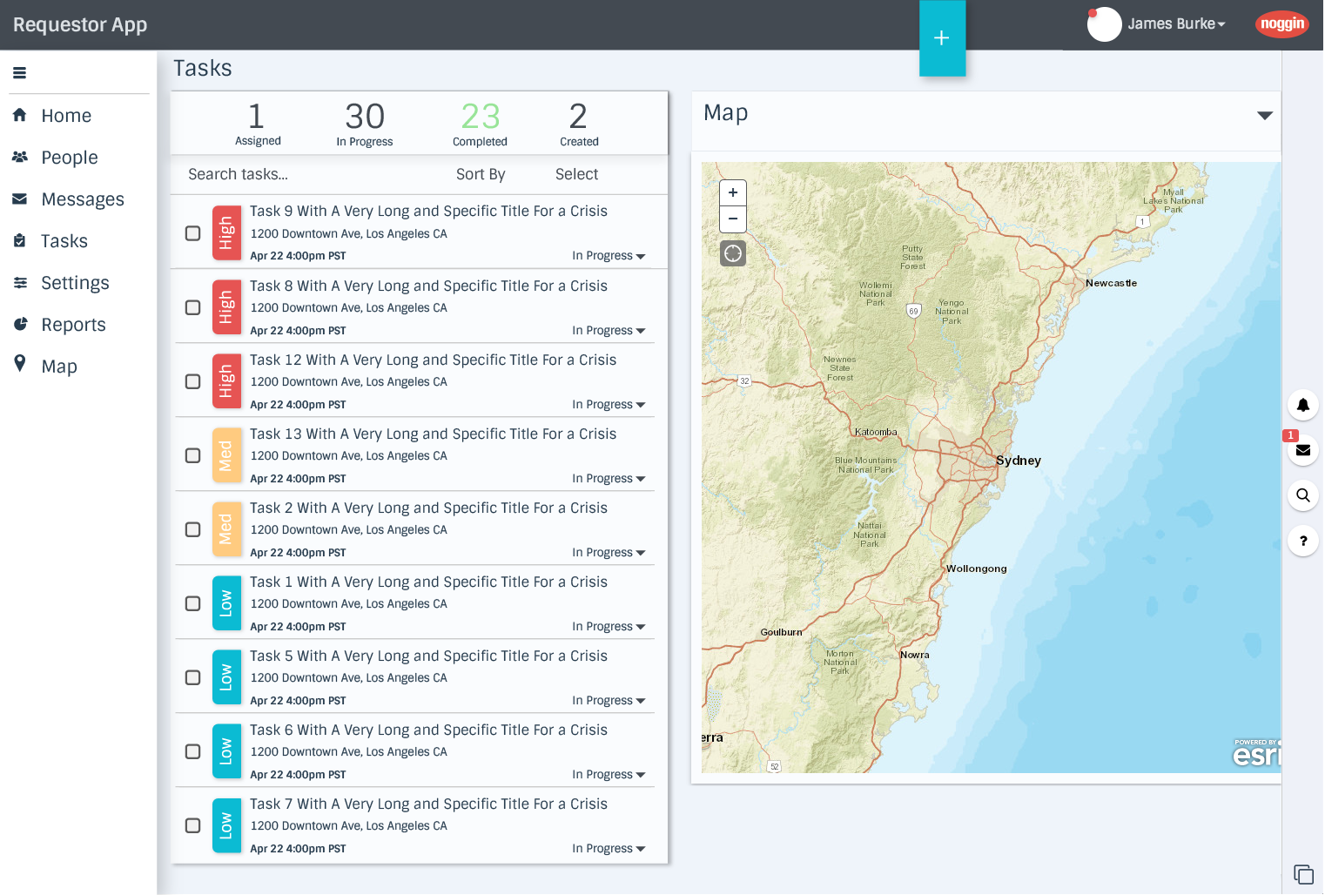Screen dimensions: 1325x895
Task: Click the Med priority tag on Task 13
Action: (x=226, y=455)
